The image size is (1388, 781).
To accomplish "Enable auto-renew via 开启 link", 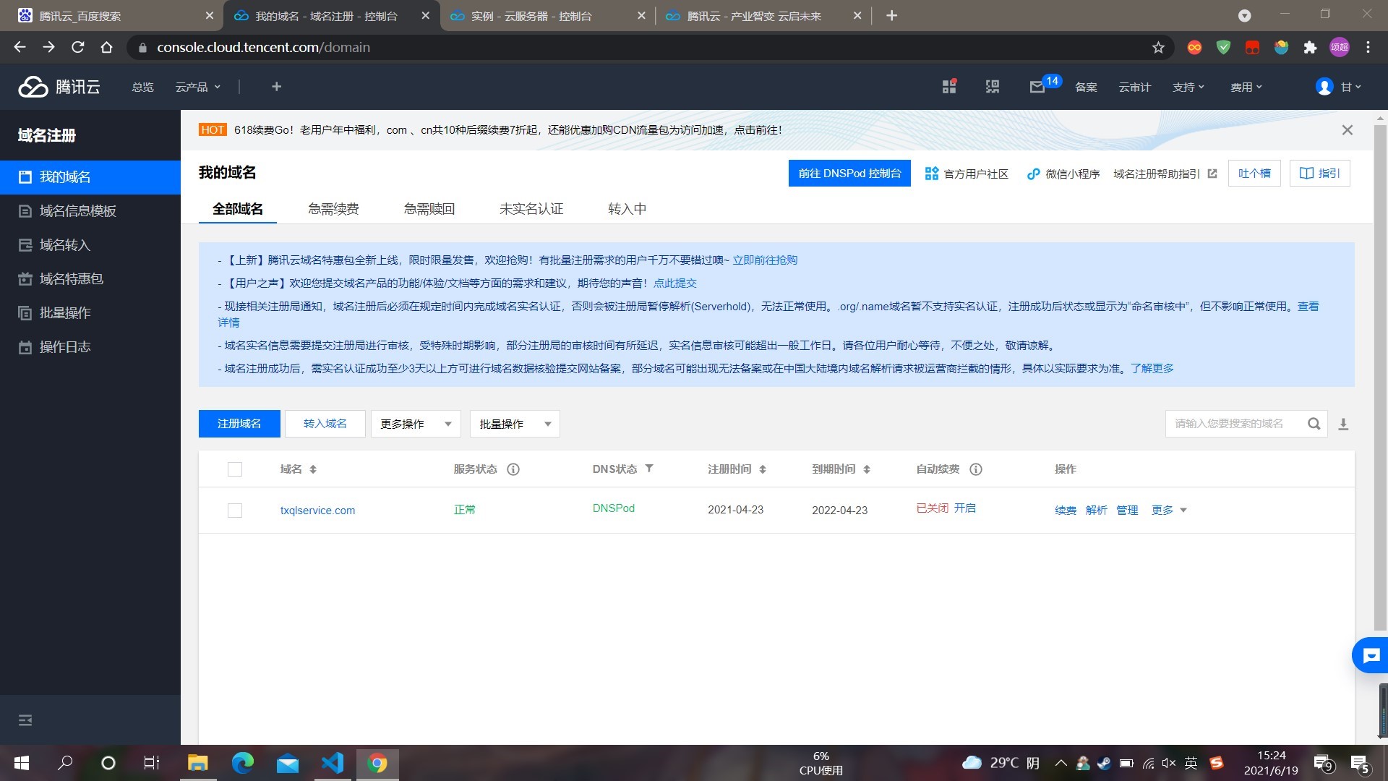I will (965, 508).
